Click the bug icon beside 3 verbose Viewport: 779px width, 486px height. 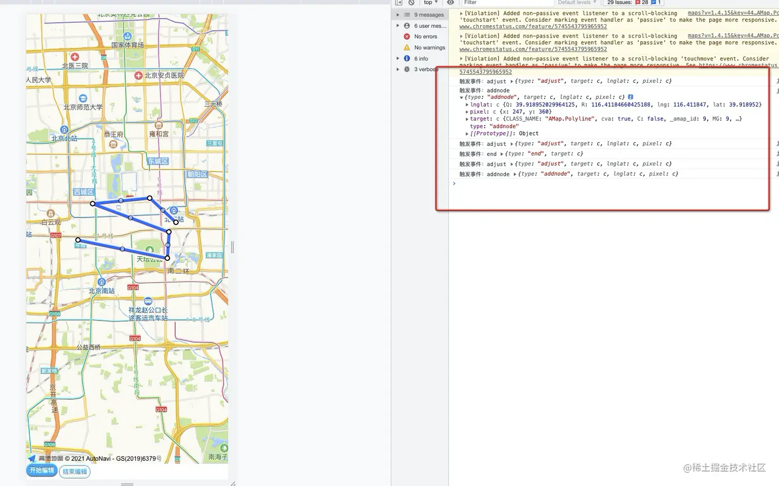(407, 70)
